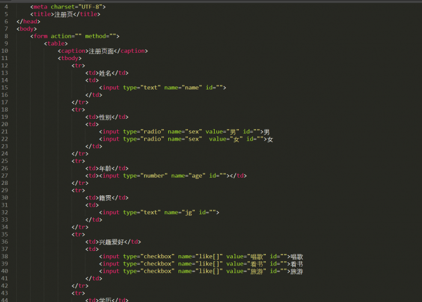Click the opening tbody tag
This screenshot has width=422, height=302.
click(x=70, y=58)
